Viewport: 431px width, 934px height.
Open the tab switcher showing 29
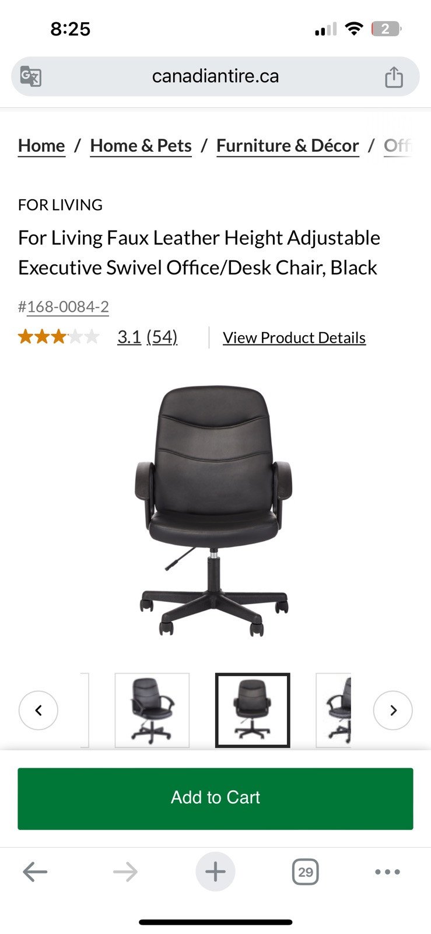305,872
